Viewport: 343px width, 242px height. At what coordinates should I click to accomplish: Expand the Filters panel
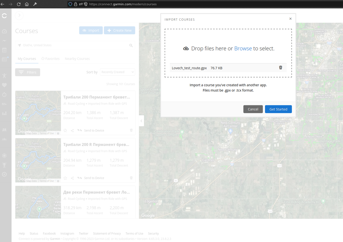tap(27, 72)
